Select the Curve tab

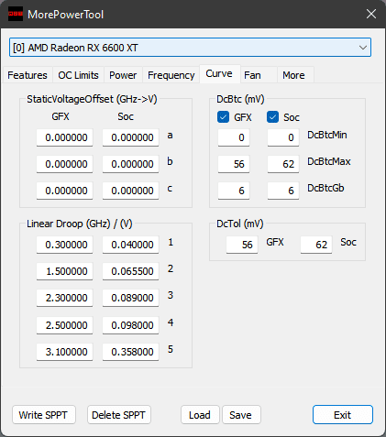click(219, 74)
